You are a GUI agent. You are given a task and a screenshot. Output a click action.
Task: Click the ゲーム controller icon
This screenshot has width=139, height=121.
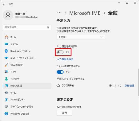coord(6,93)
